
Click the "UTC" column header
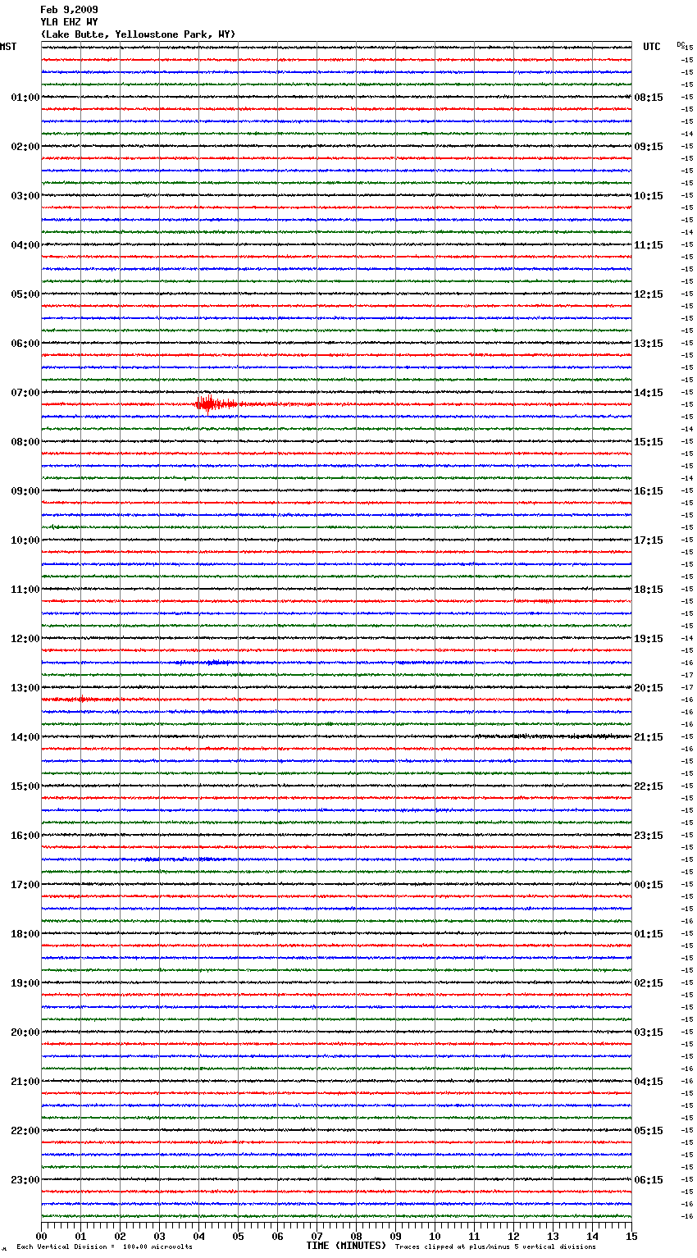[x=651, y=47]
